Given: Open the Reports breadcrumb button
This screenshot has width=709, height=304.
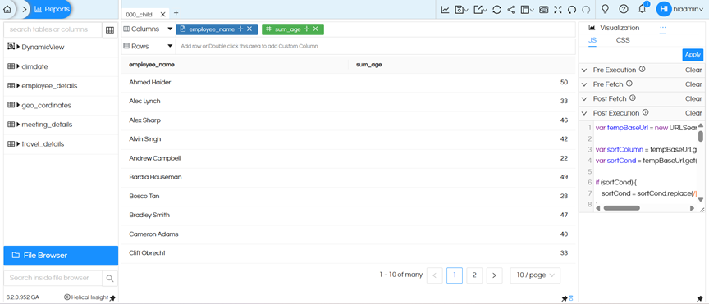Looking at the screenshot, I should click(52, 9).
